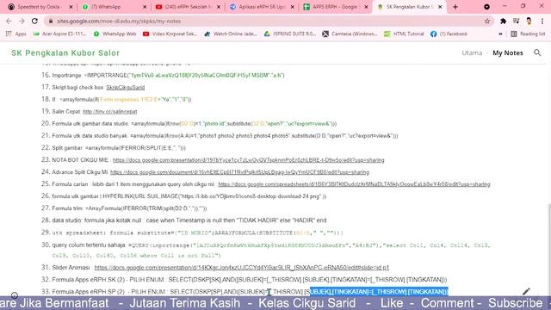551x310 pixels.
Task: Select My Notes navigation item
Action: (508, 53)
